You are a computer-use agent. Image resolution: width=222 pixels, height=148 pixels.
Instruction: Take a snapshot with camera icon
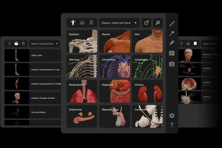[x=172, y=64]
